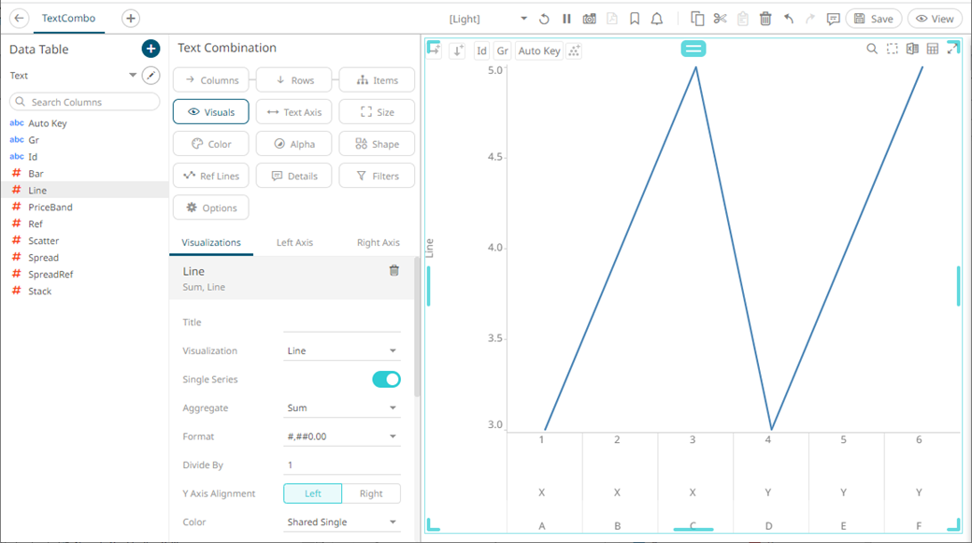This screenshot has height=543, width=972.
Task: Click the scissors cut icon
Action: pyautogui.click(x=720, y=19)
